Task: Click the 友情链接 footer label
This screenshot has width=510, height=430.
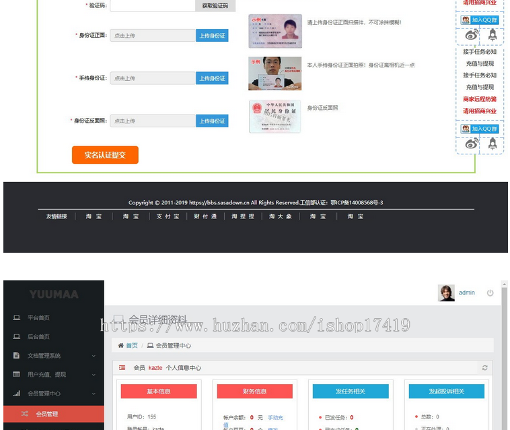Action: [57, 216]
